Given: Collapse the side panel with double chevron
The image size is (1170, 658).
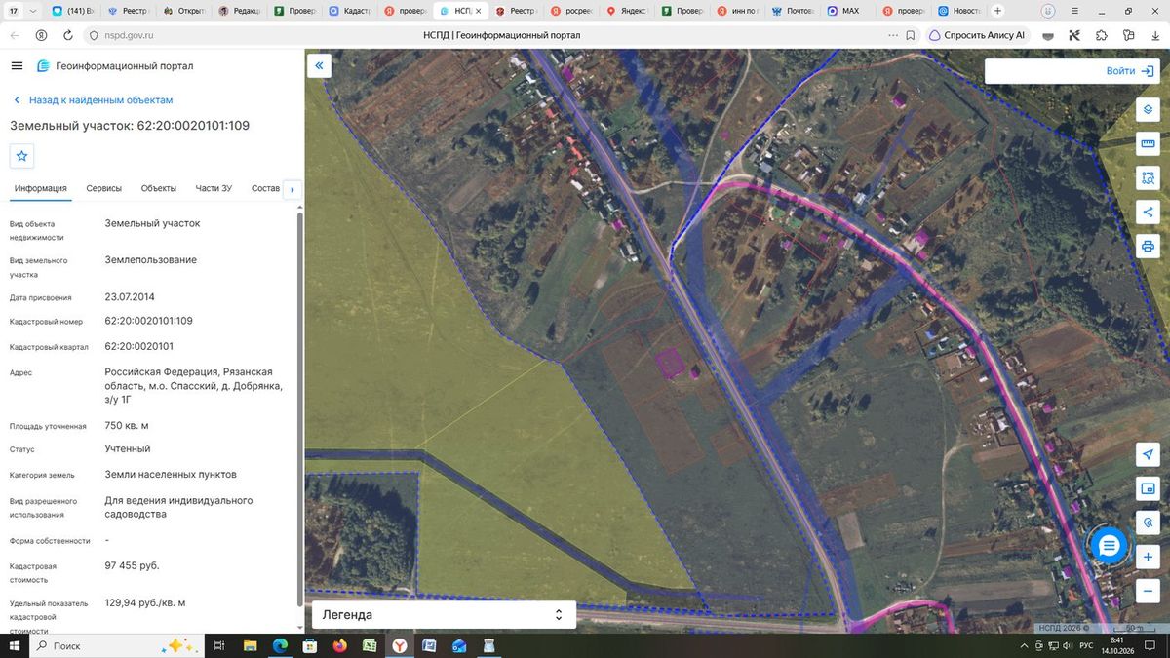Looking at the screenshot, I should pyautogui.click(x=319, y=65).
